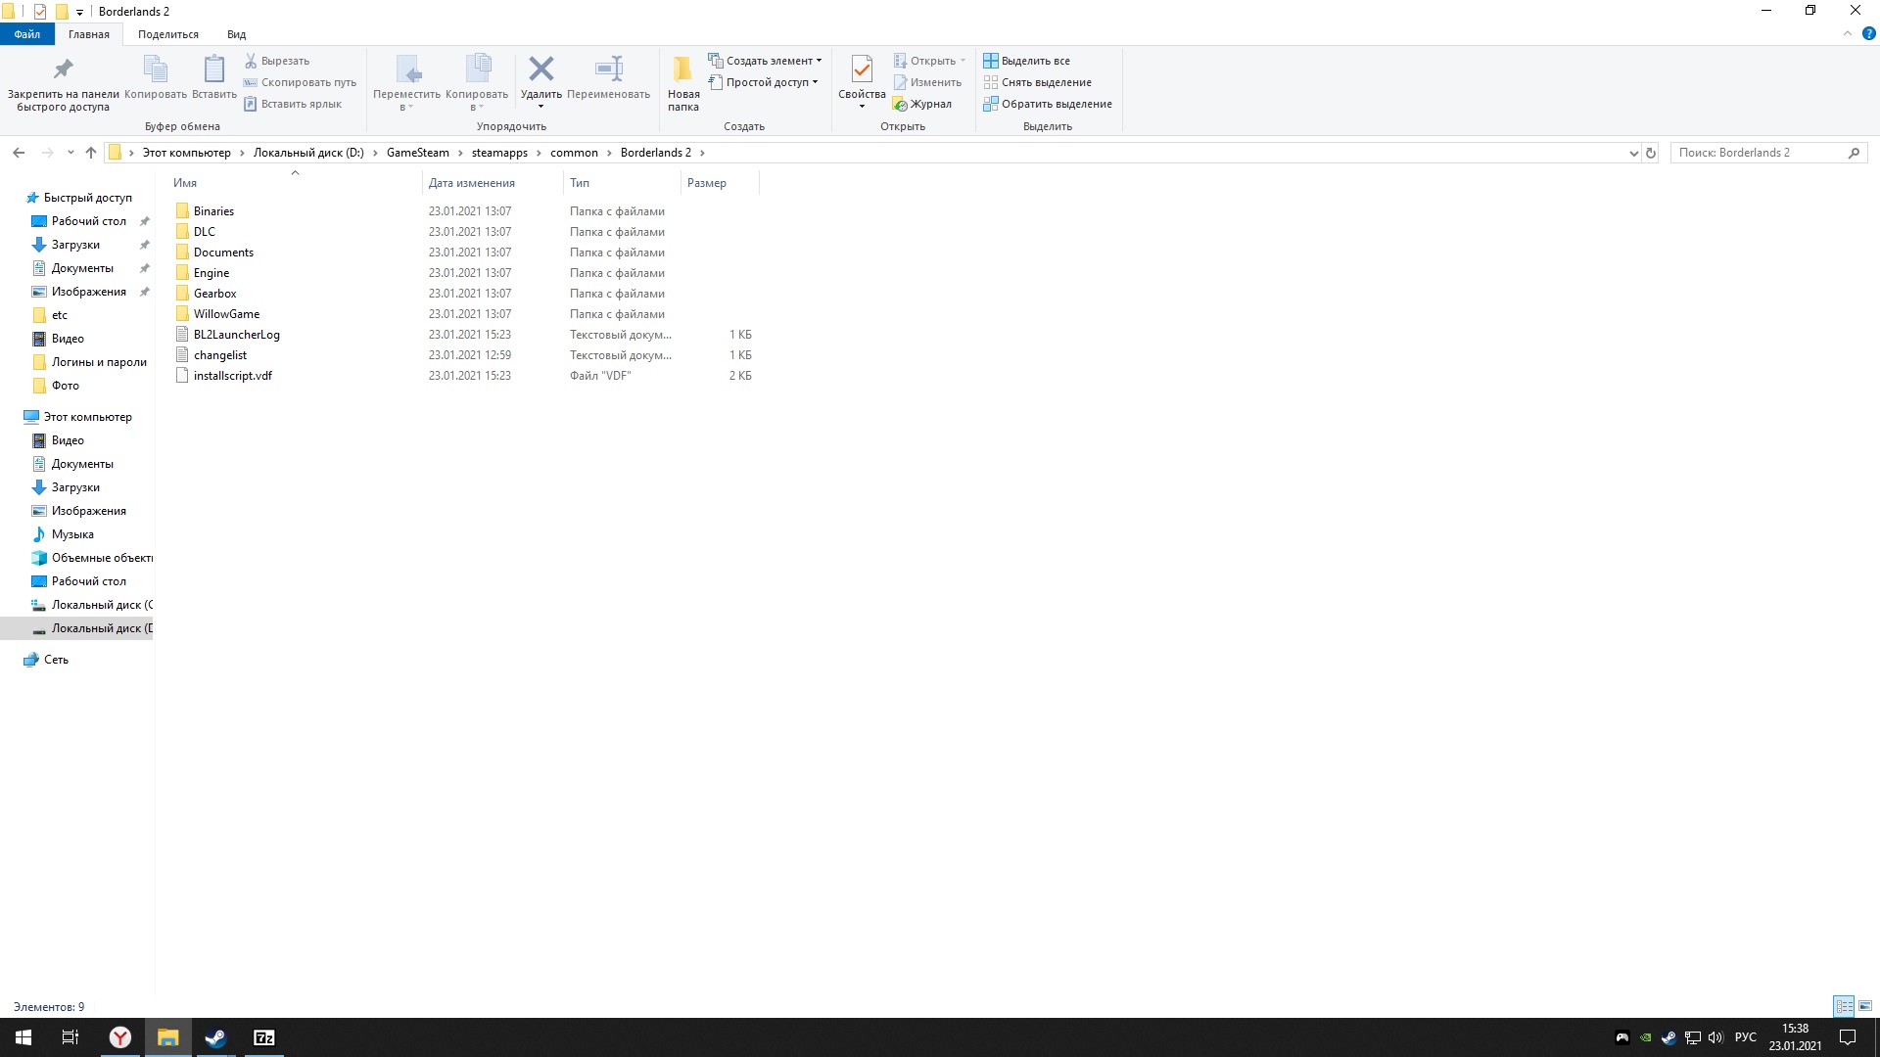The image size is (1880, 1057).
Task: Open recent locations dropdown arrow
Action: (70, 153)
